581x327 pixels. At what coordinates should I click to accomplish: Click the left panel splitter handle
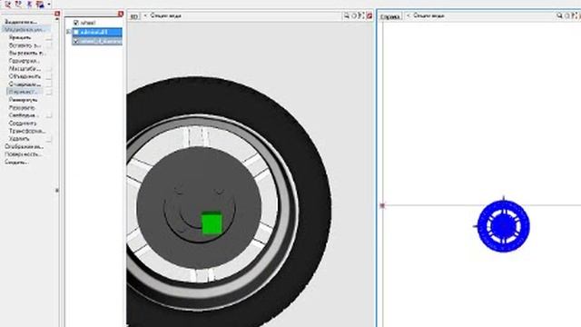point(57,190)
